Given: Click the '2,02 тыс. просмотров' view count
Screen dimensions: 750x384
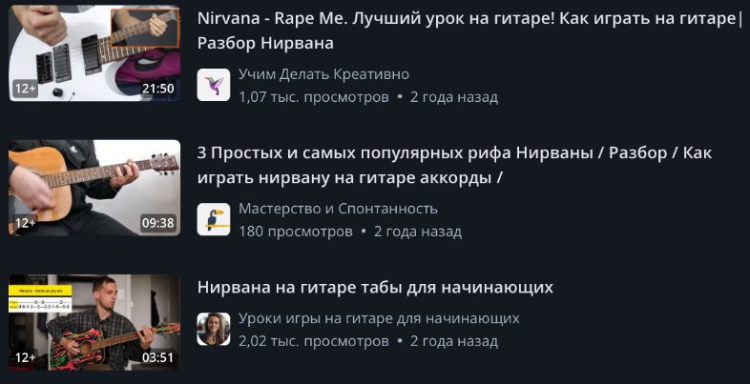Looking at the screenshot, I should 314,341.
